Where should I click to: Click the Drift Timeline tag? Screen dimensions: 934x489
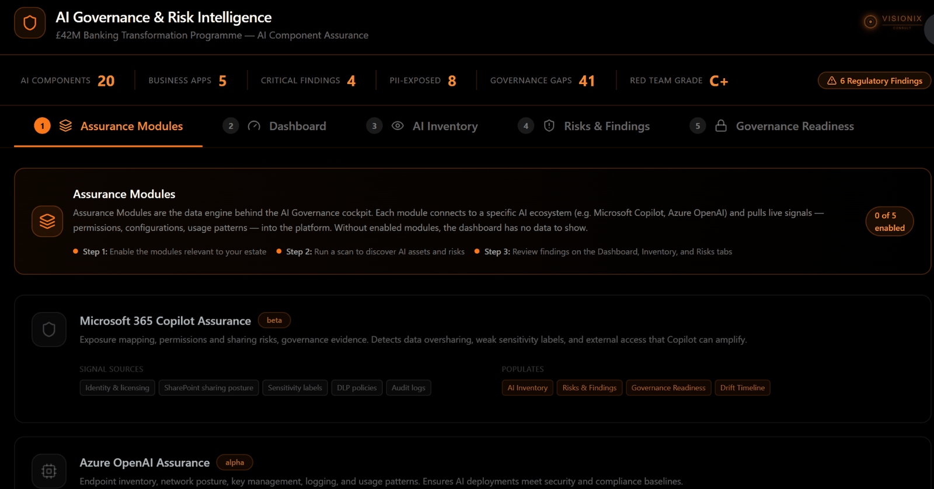(743, 387)
